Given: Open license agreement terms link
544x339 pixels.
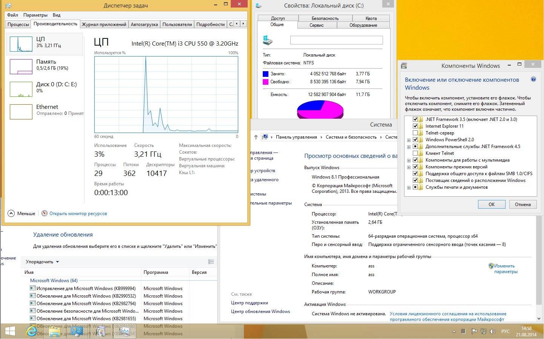Looking at the screenshot, I should 448,316.
